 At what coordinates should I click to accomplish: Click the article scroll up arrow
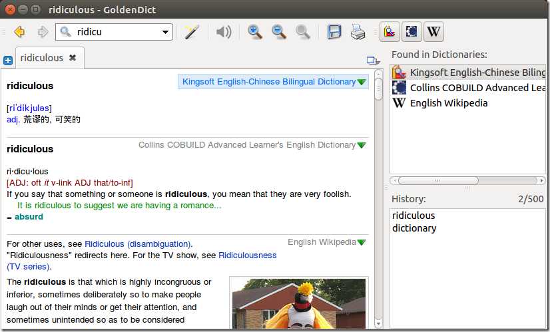tap(378, 74)
